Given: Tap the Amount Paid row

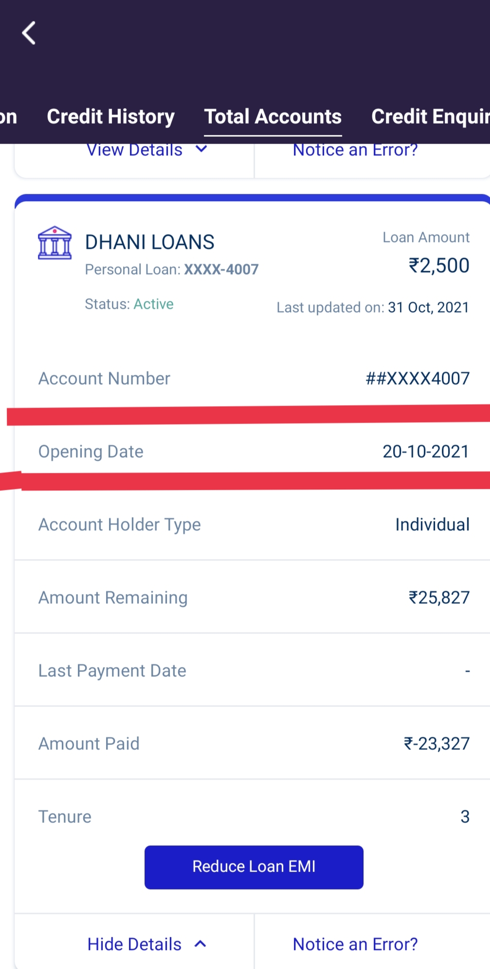Looking at the screenshot, I should point(253,744).
